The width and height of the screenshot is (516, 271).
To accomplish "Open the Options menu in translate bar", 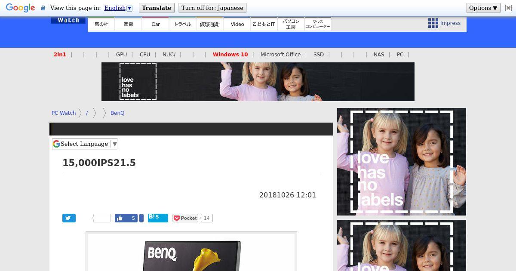I will click(483, 8).
